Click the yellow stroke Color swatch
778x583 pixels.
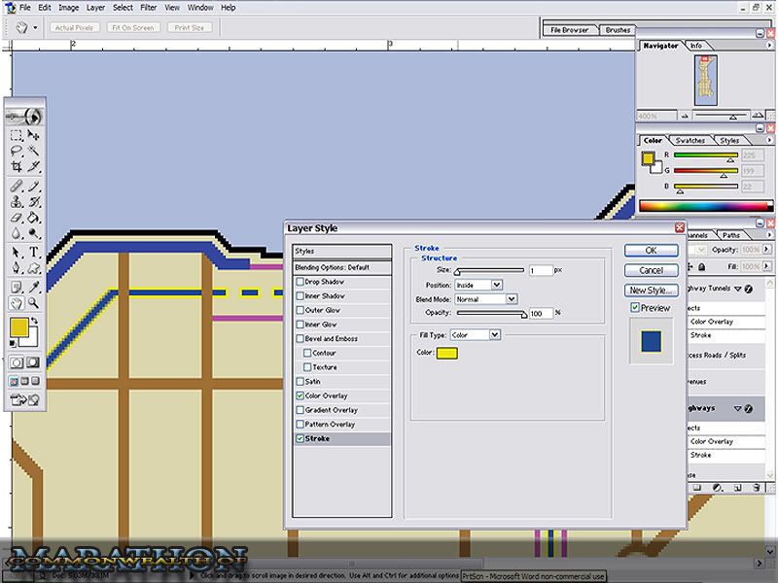(446, 353)
